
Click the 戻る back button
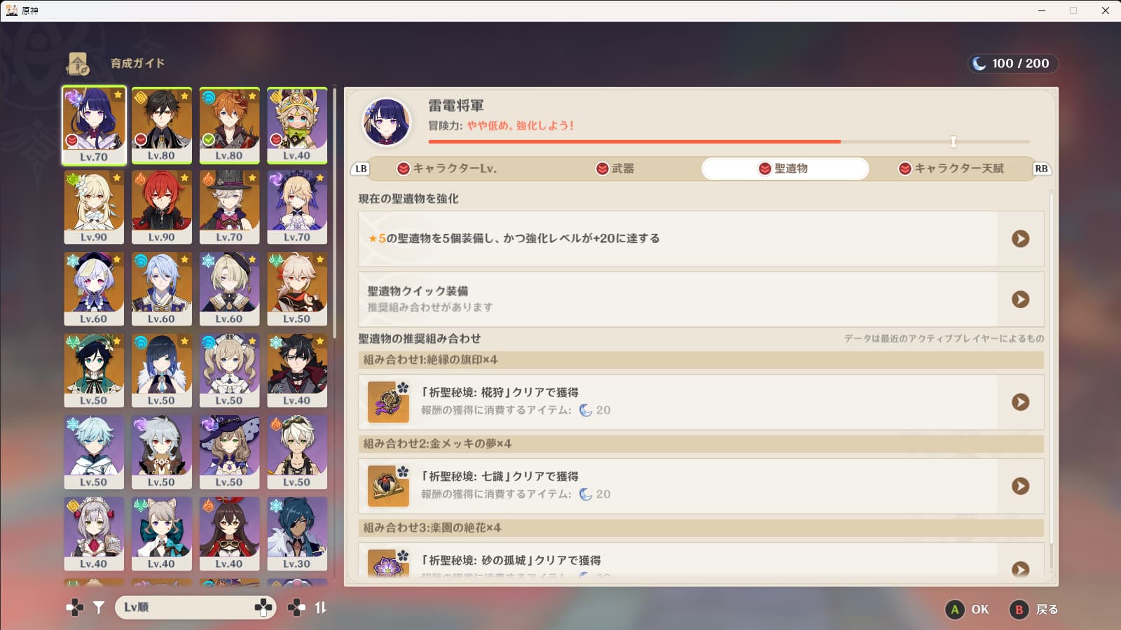1033,610
